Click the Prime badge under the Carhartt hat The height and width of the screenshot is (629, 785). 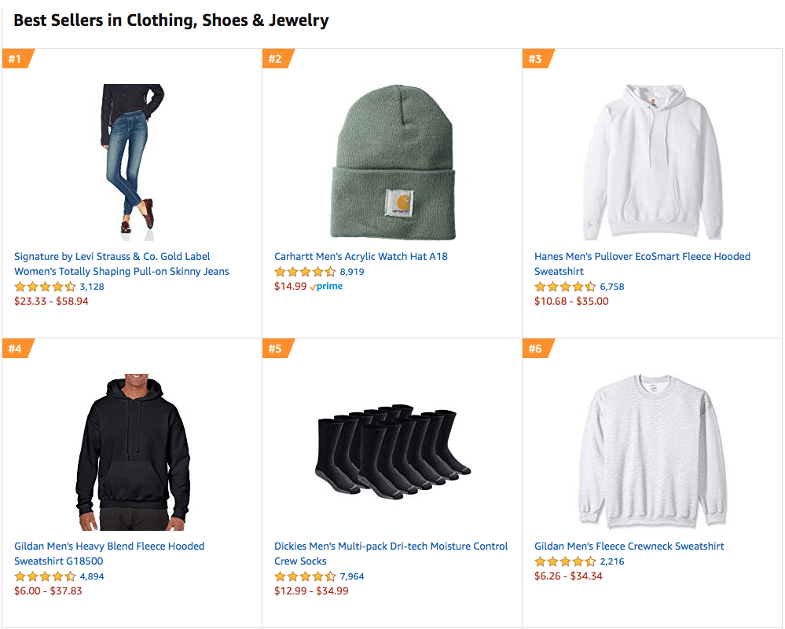pos(326,286)
